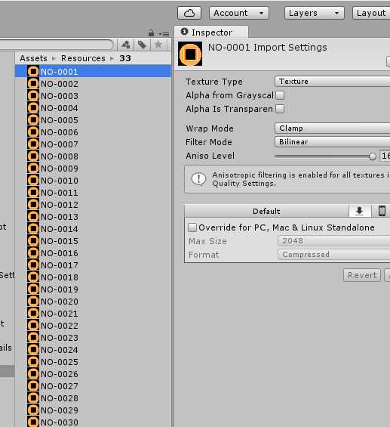Screen dimensions: 390x427
Task: Click the Aniso Level value field
Action: coord(385,156)
